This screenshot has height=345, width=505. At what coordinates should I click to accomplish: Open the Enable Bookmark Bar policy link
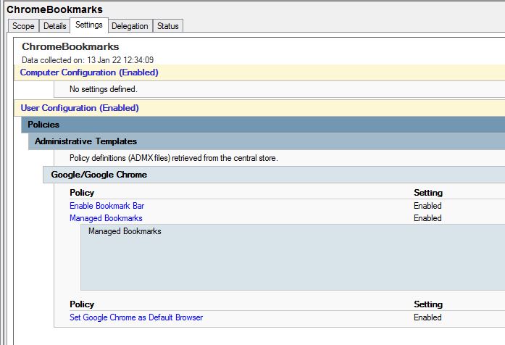pyautogui.click(x=107, y=206)
